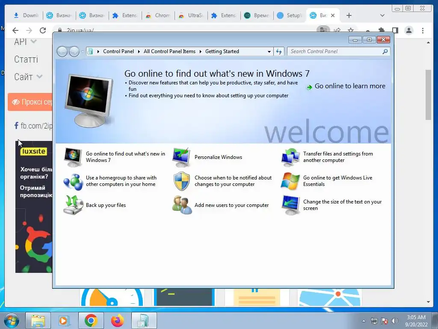Expand the arrow after All Control Panel Items
This screenshot has width=438, height=329.
pos(201,51)
